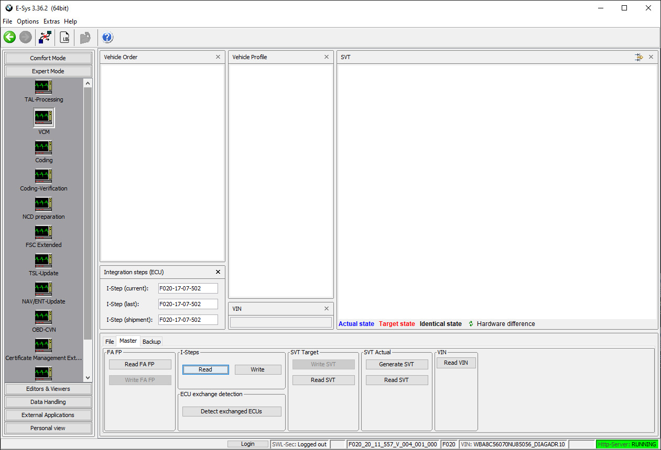This screenshot has width=661, height=450.
Task: Click Read SVT under SVT Target
Action: pyautogui.click(x=323, y=380)
